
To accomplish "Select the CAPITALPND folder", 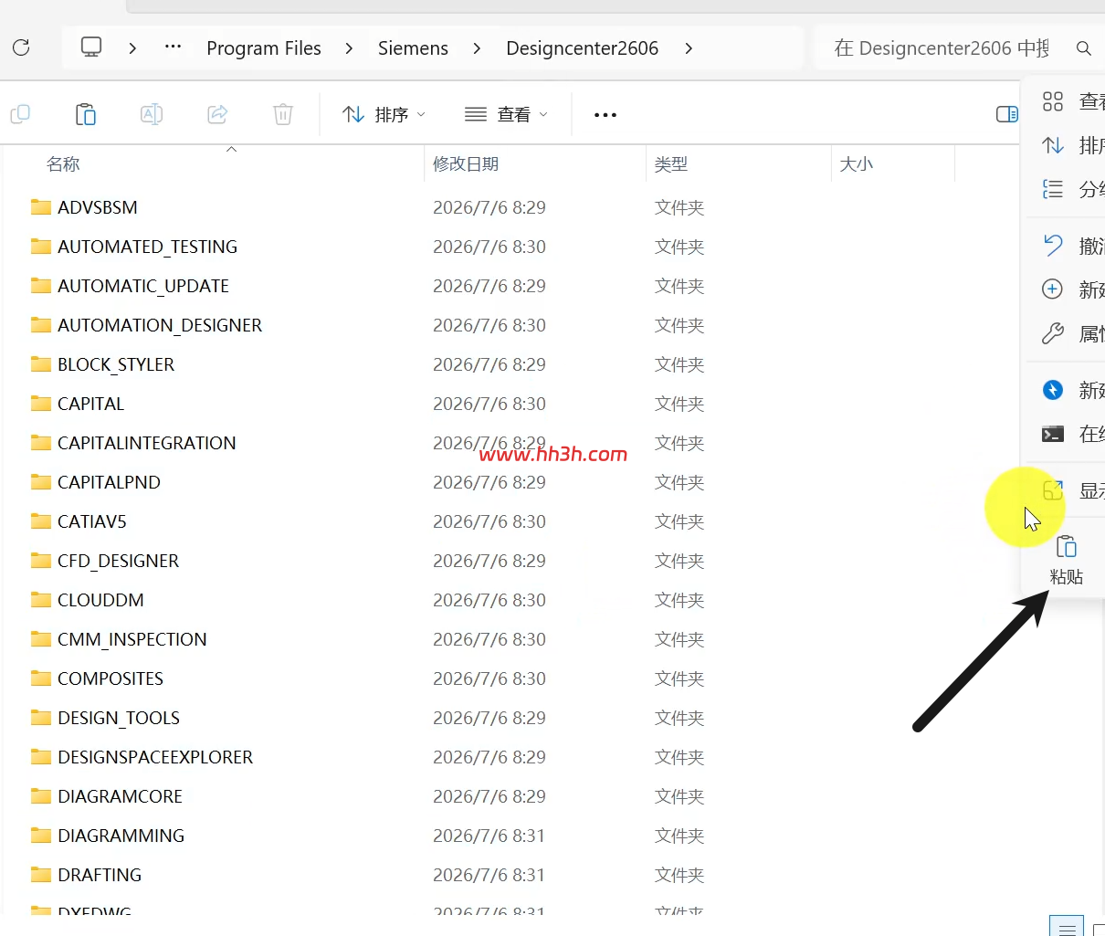I will [109, 482].
